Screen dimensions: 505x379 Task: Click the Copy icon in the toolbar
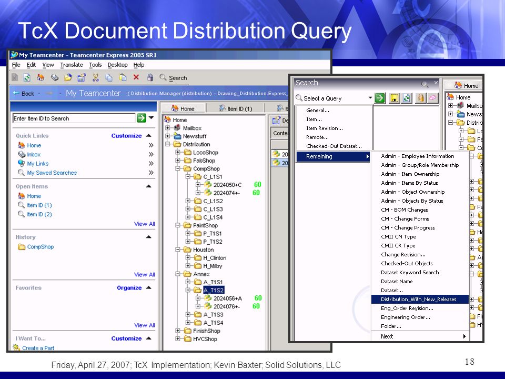(109, 77)
